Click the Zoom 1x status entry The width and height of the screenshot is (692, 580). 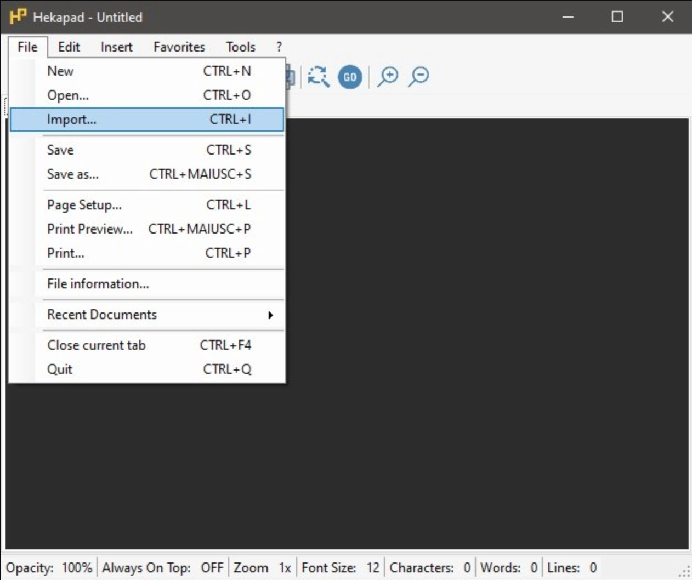click(x=262, y=567)
